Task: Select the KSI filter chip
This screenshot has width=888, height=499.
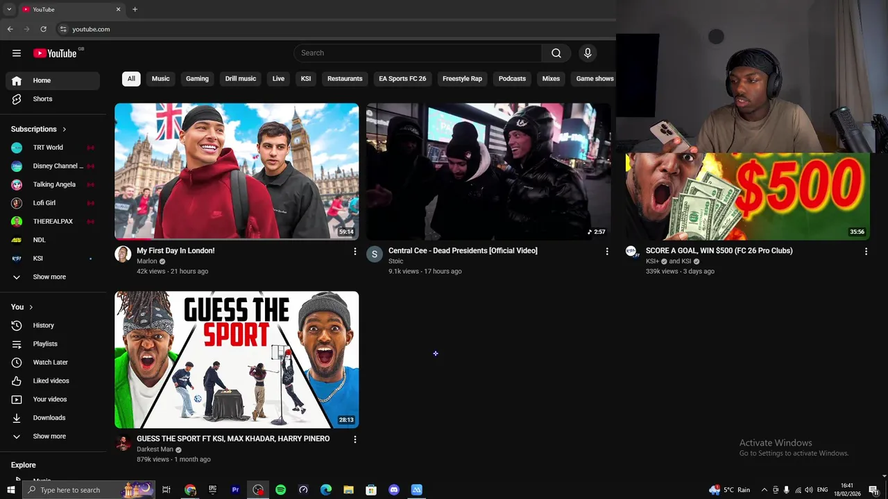Action: click(306, 79)
